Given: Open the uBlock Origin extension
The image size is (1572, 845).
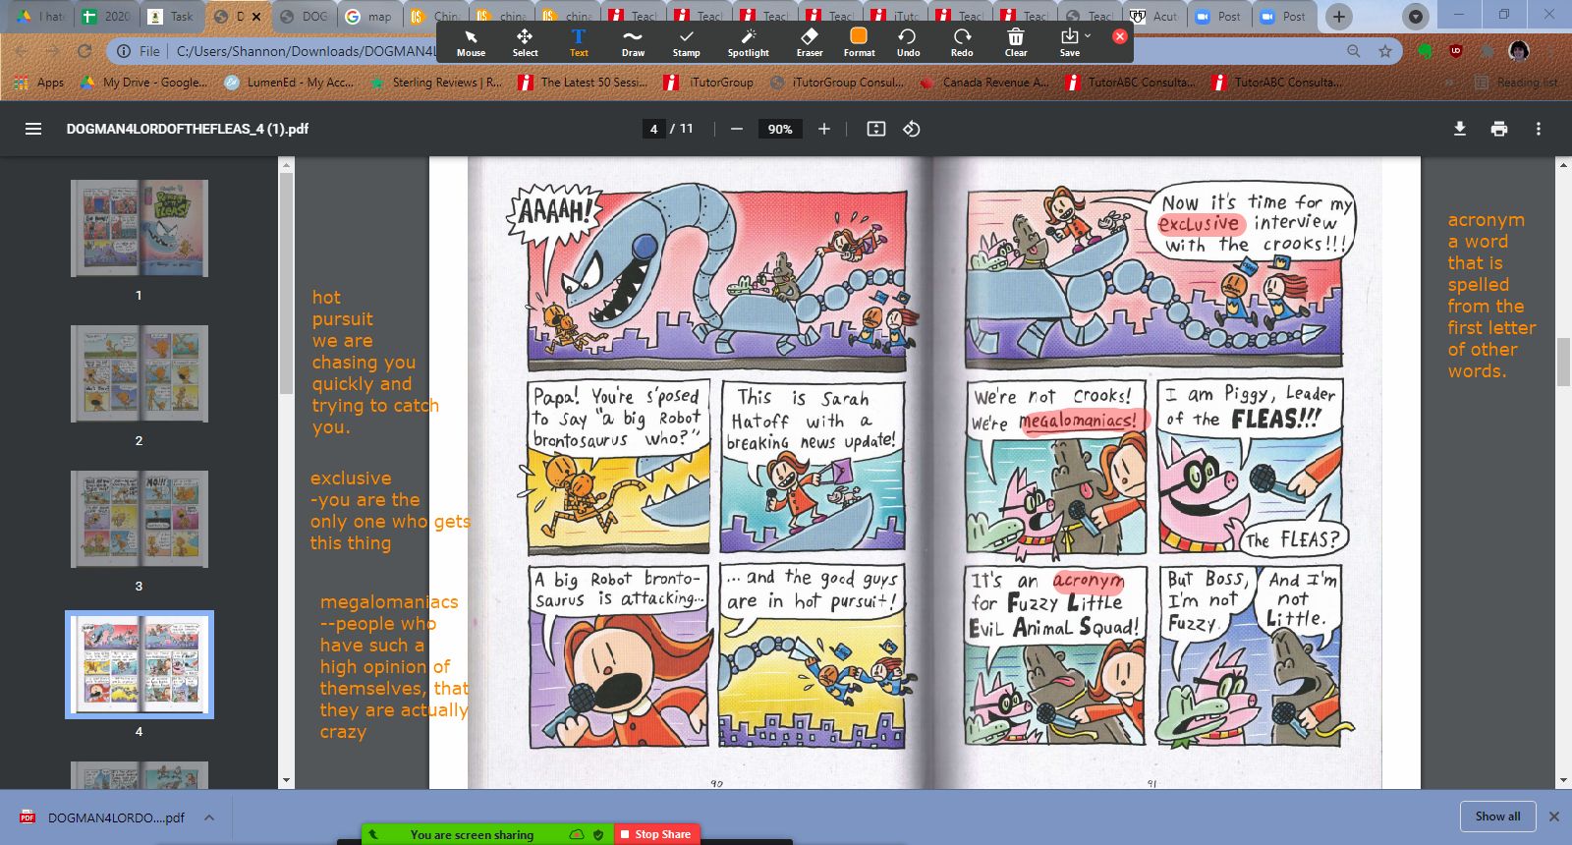Looking at the screenshot, I should tap(1456, 51).
